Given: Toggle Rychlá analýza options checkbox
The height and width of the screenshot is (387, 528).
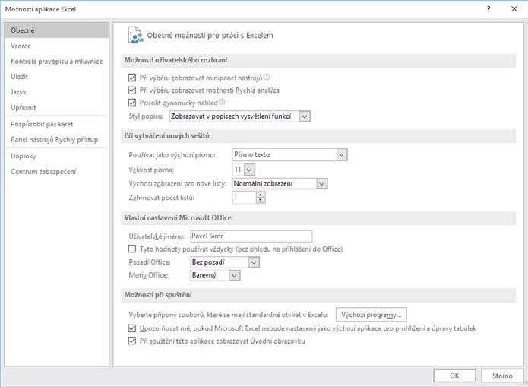Looking at the screenshot, I should point(132,90).
